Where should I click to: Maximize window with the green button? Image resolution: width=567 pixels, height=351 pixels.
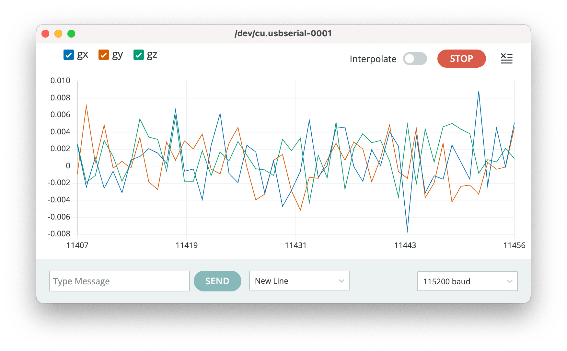(x=71, y=34)
